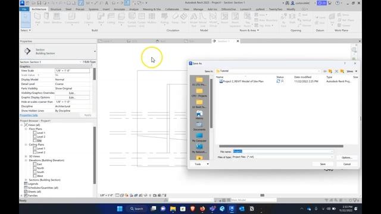Switch to the Structure ribbon tab
381x214 pixels.
[55, 10]
